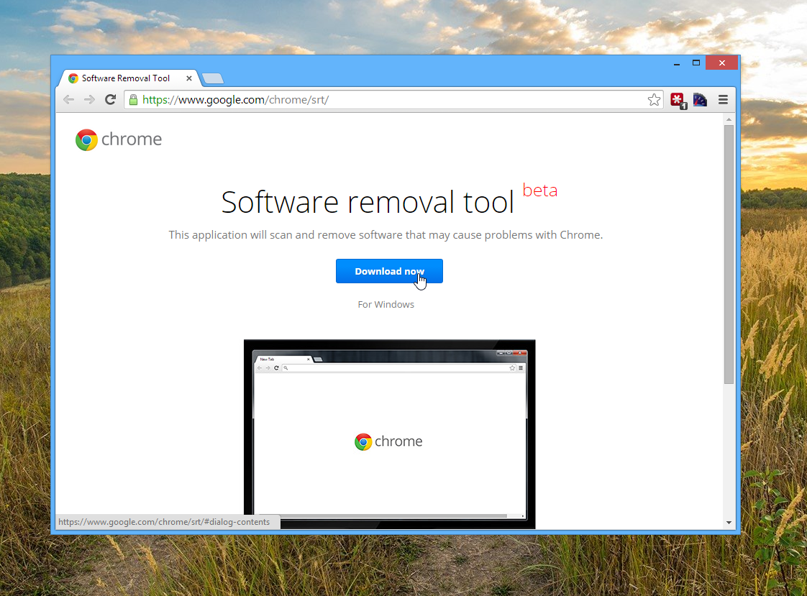Screen dimensions: 807x596
Task: Go back using the browser back arrow
Action: (x=69, y=100)
